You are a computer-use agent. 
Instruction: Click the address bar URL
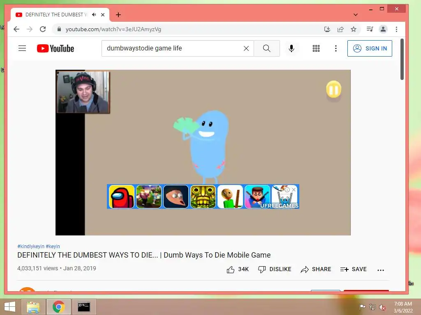point(113,29)
